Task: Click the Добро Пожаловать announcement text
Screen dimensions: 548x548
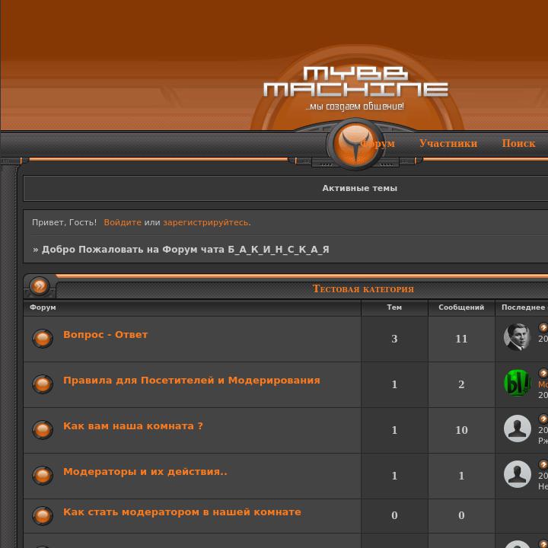Action: click(x=185, y=250)
